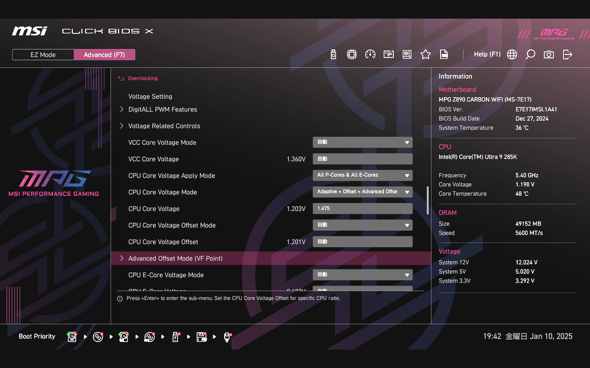590x368 pixels.
Task: Click the 19:42 clock and date display
Action: pos(528,337)
